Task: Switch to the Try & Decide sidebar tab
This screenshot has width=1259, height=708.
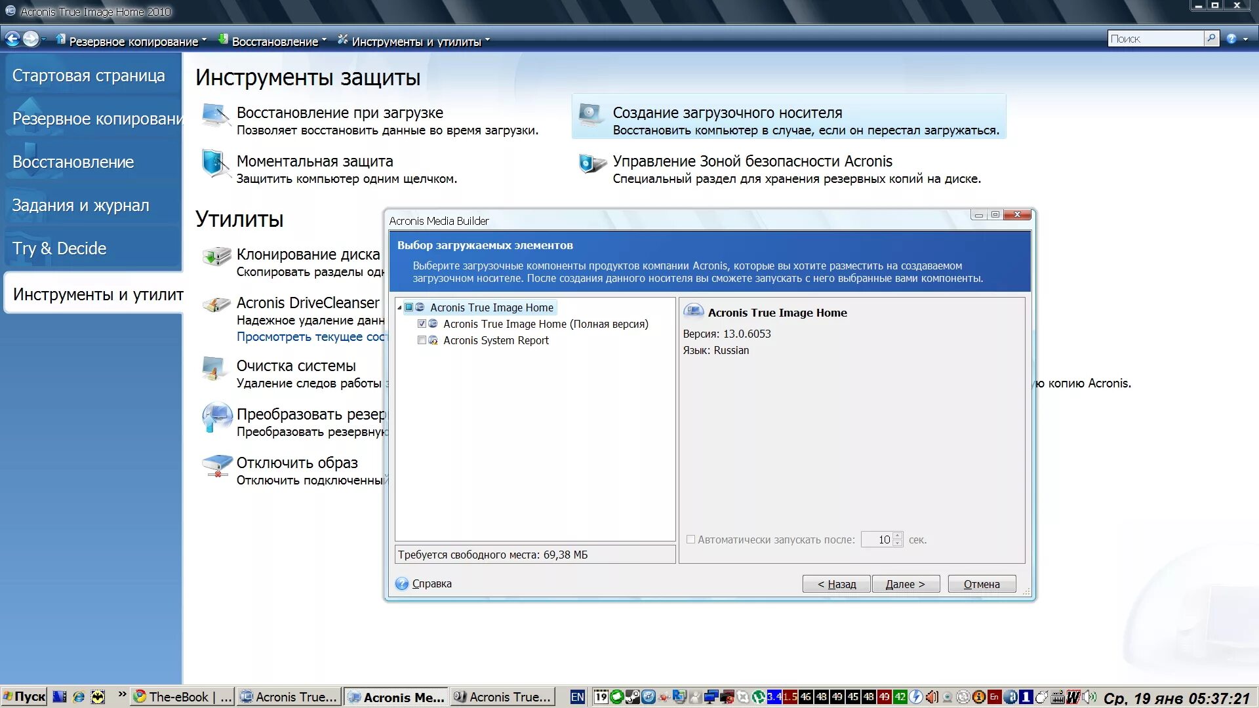Action: [x=59, y=248]
